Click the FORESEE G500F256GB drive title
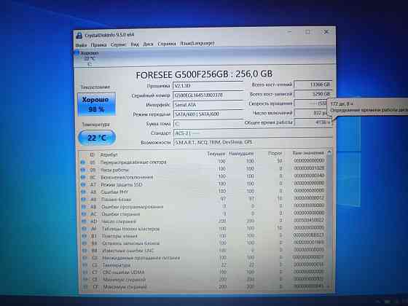The image size is (408, 306). [204, 74]
